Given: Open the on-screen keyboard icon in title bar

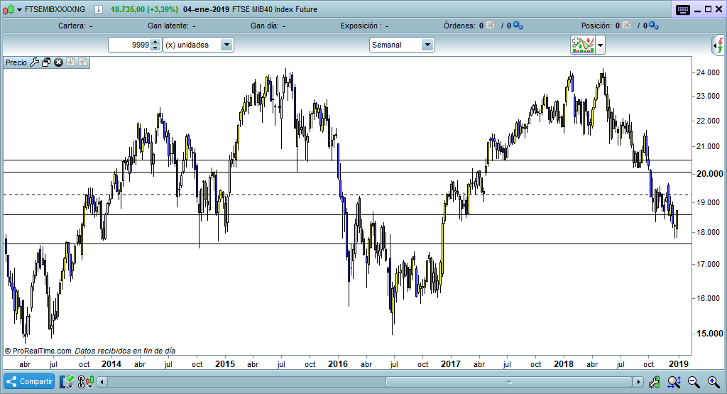Looking at the screenshot, I should coord(682,10).
